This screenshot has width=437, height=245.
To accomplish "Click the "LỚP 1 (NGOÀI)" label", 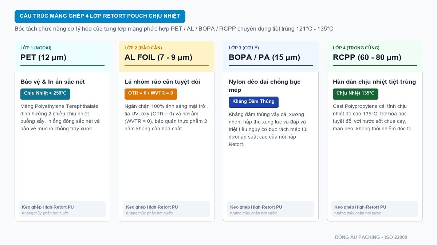I will pyautogui.click(x=36, y=48).
